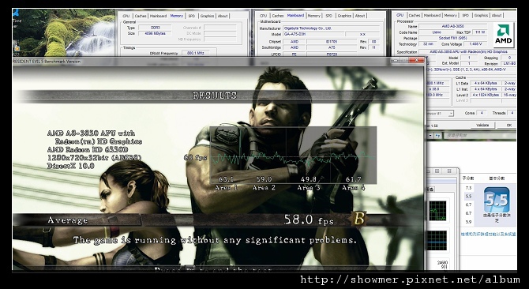Click the 4096 MBytes size field
This screenshot has width=529, height=289.
[155, 33]
